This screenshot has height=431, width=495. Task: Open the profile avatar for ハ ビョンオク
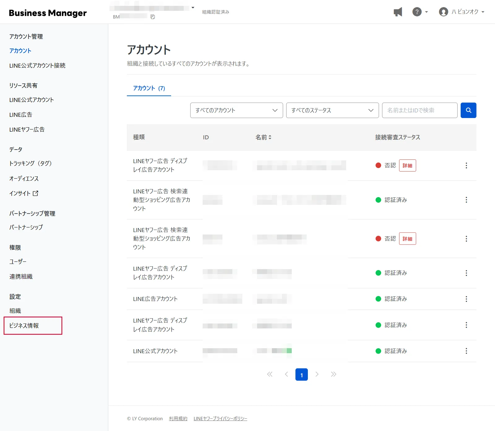tap(444, 12)
